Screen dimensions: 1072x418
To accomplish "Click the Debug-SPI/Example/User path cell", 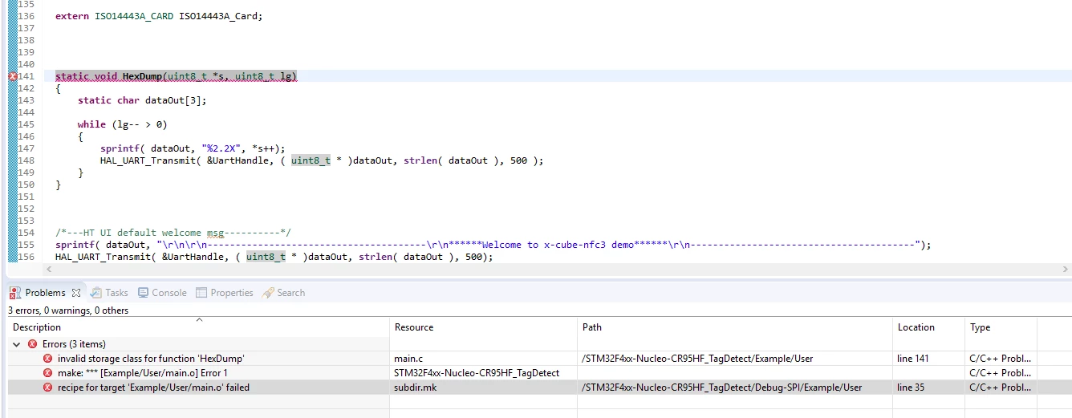I will (722, 388).
